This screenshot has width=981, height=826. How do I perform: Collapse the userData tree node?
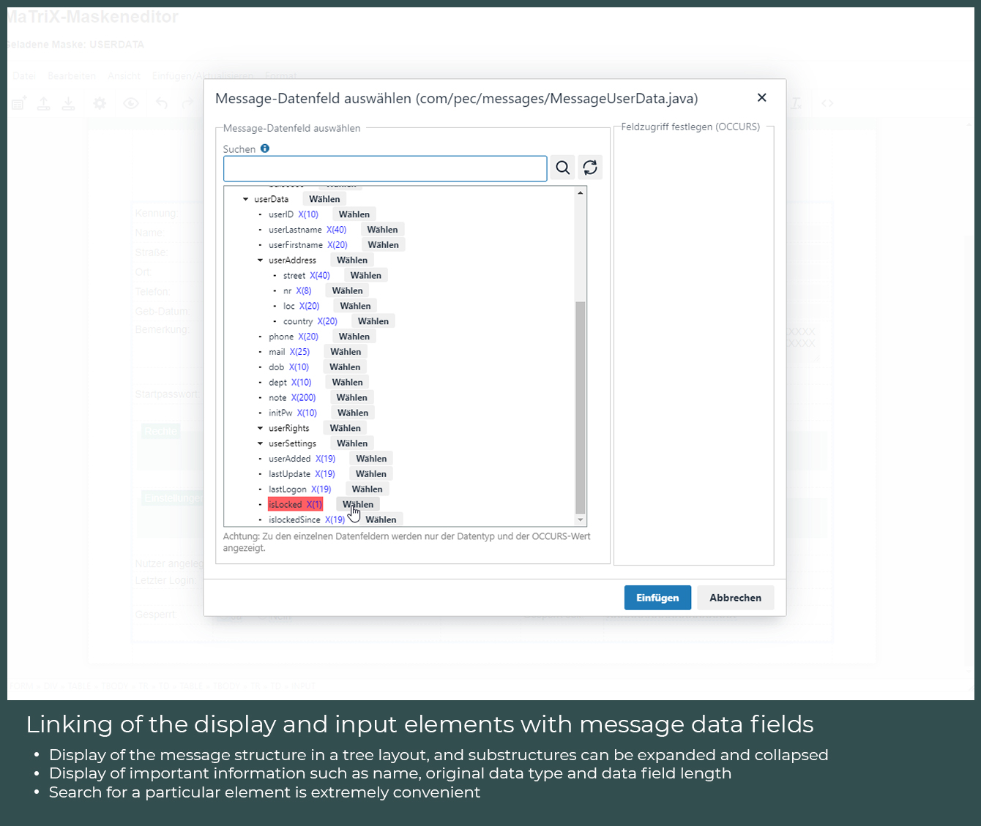[x=246, y=199]
